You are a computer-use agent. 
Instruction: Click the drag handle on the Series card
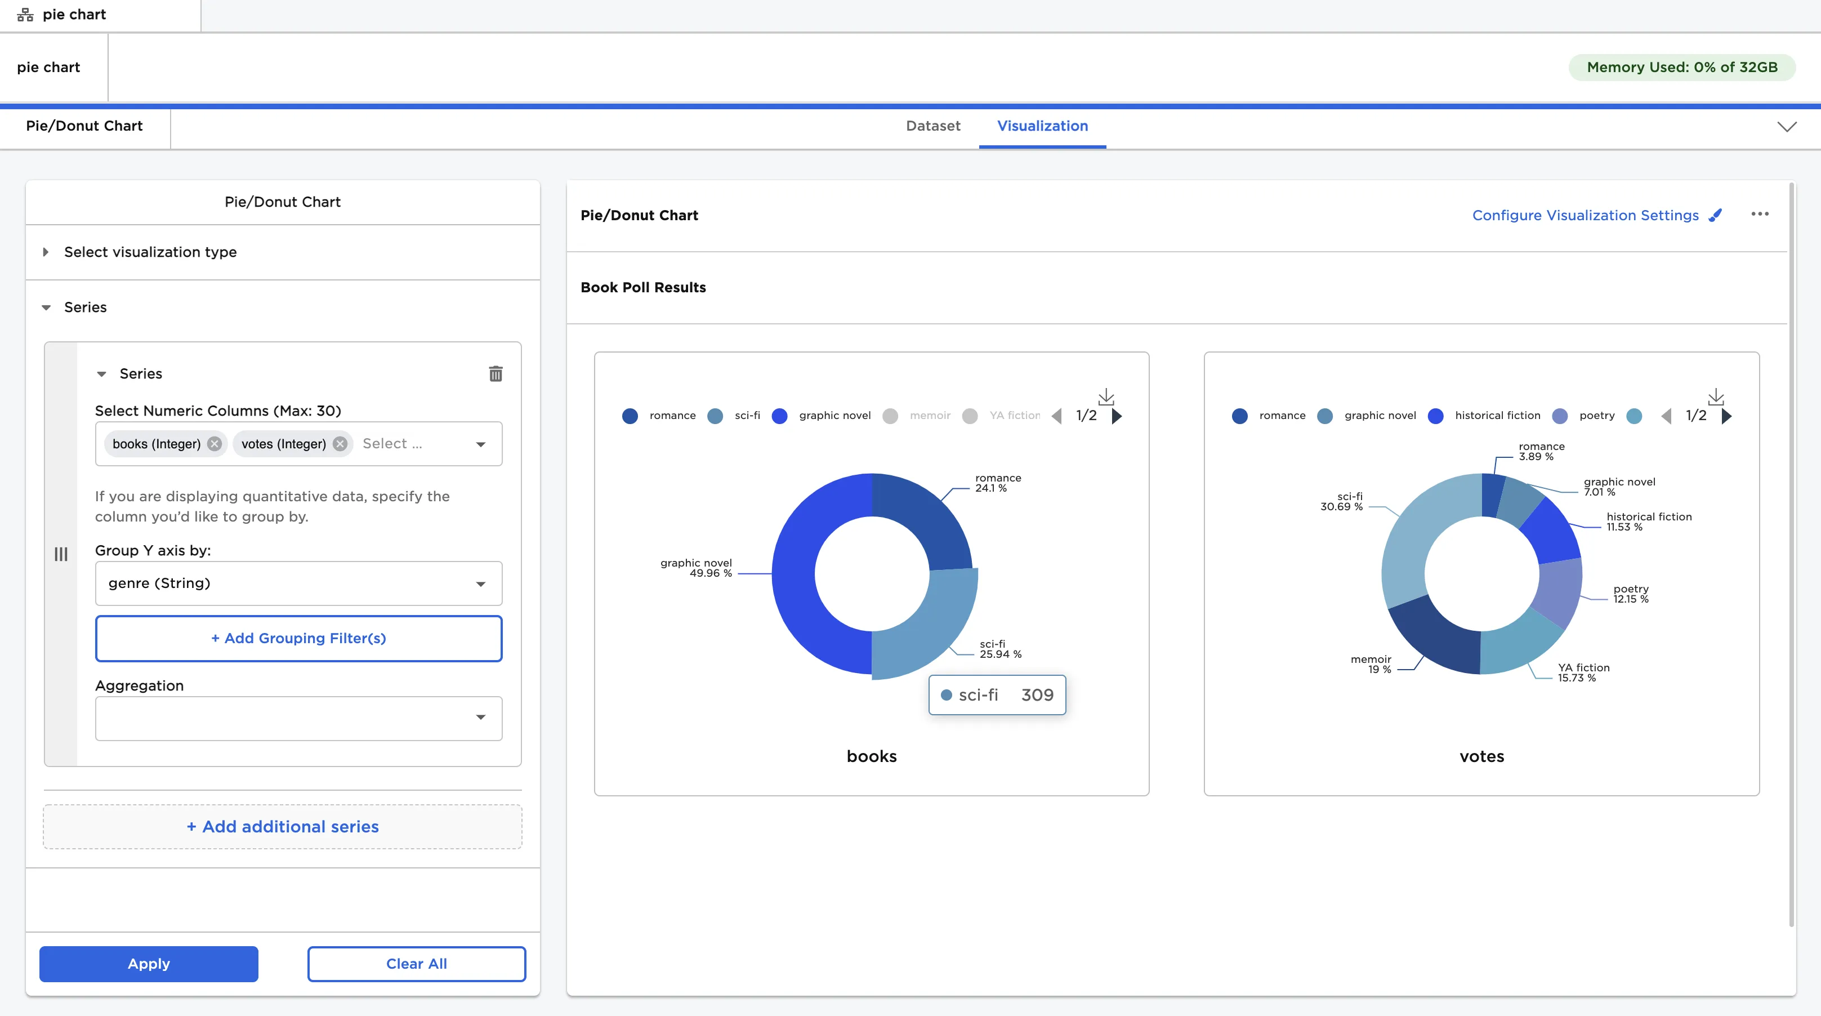coord(61,554)
